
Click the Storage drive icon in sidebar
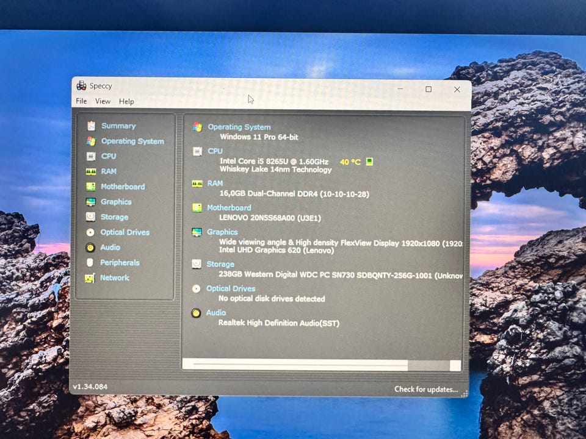(x=90, y=216)
